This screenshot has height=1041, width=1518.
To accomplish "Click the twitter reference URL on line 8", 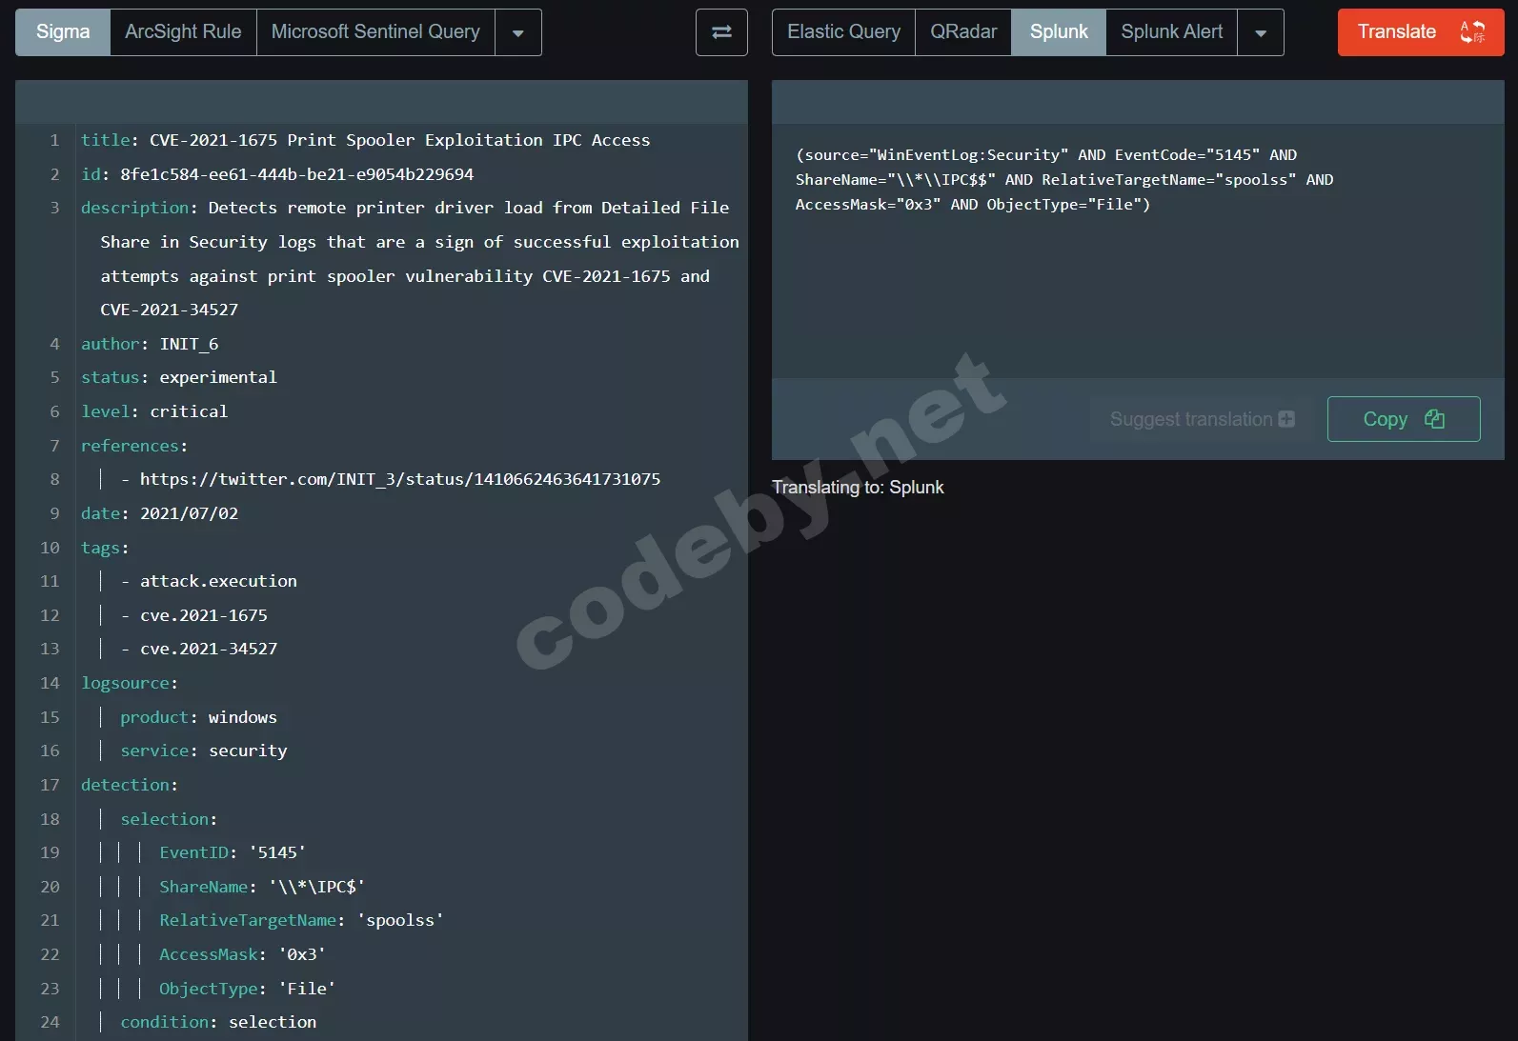I will 400,479.
